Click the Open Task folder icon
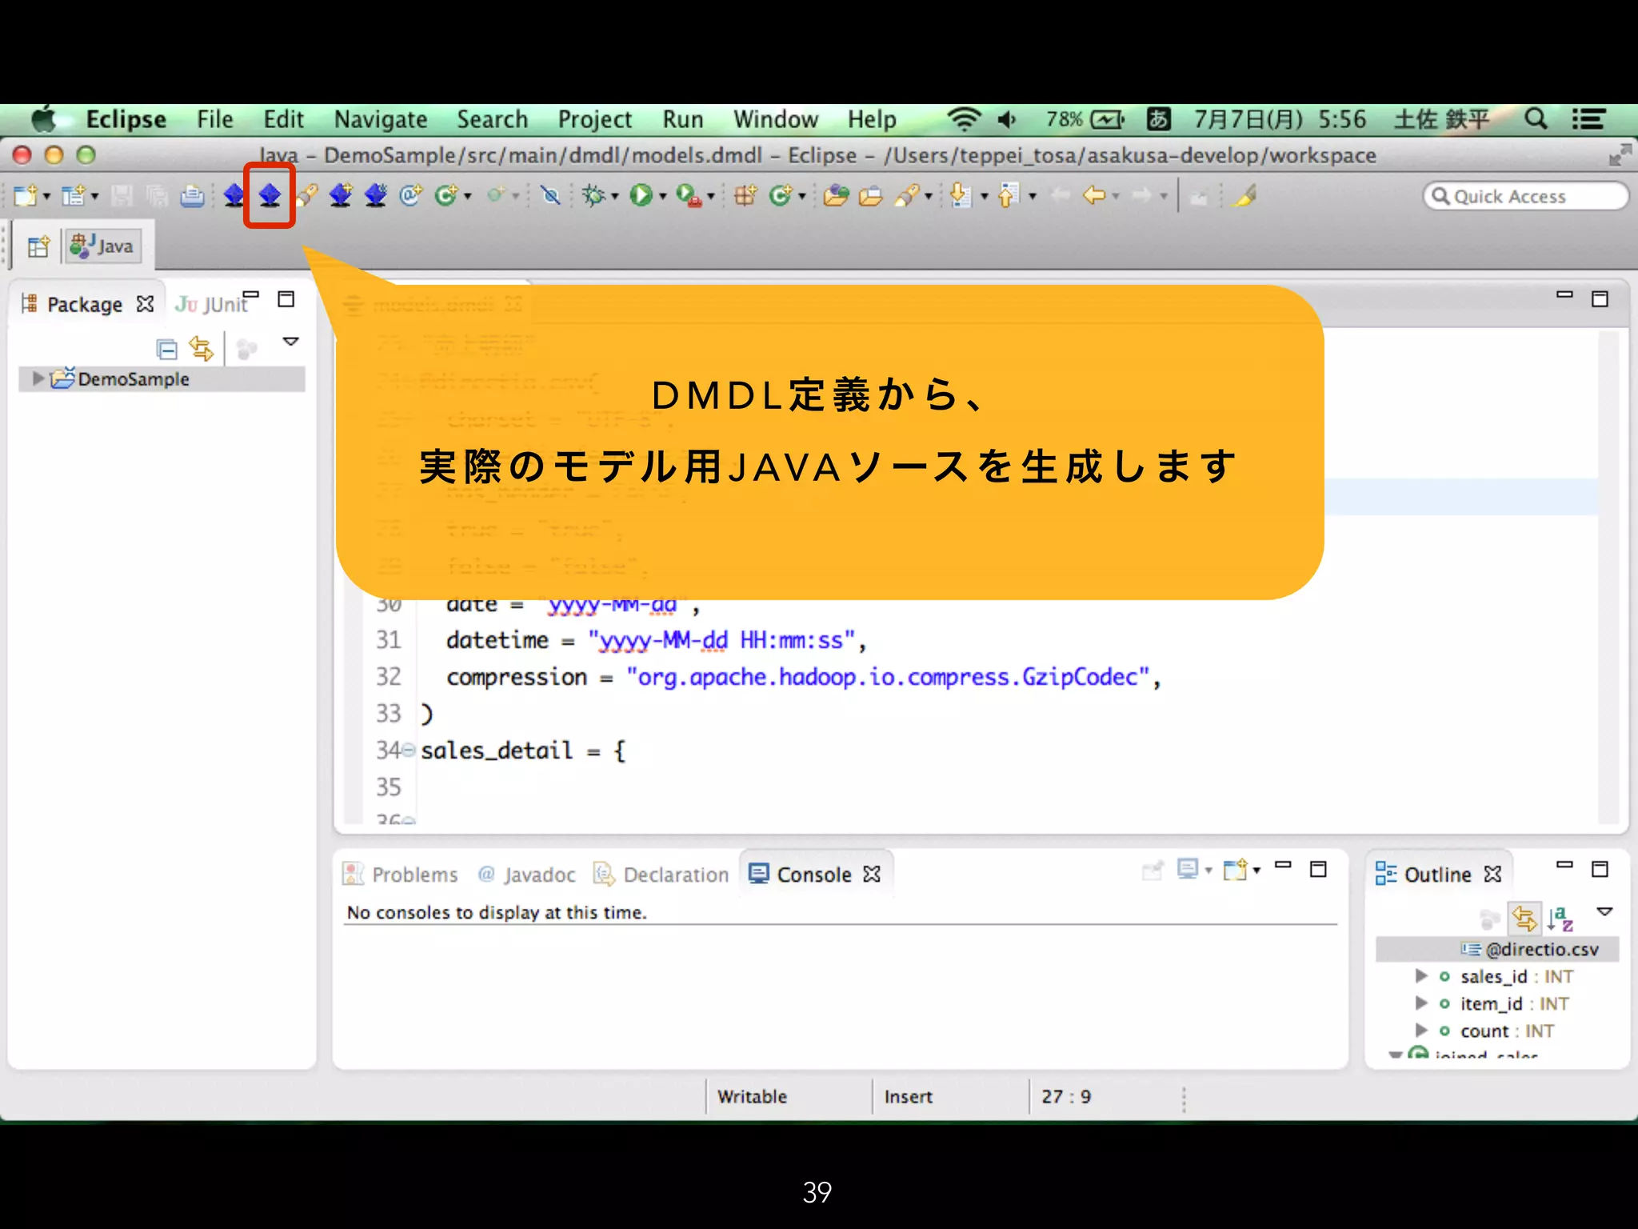Screen dimensions: 1638x1229 point(870,195)
